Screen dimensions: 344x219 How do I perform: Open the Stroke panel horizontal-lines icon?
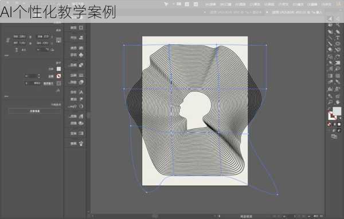(x=81, y=75)
